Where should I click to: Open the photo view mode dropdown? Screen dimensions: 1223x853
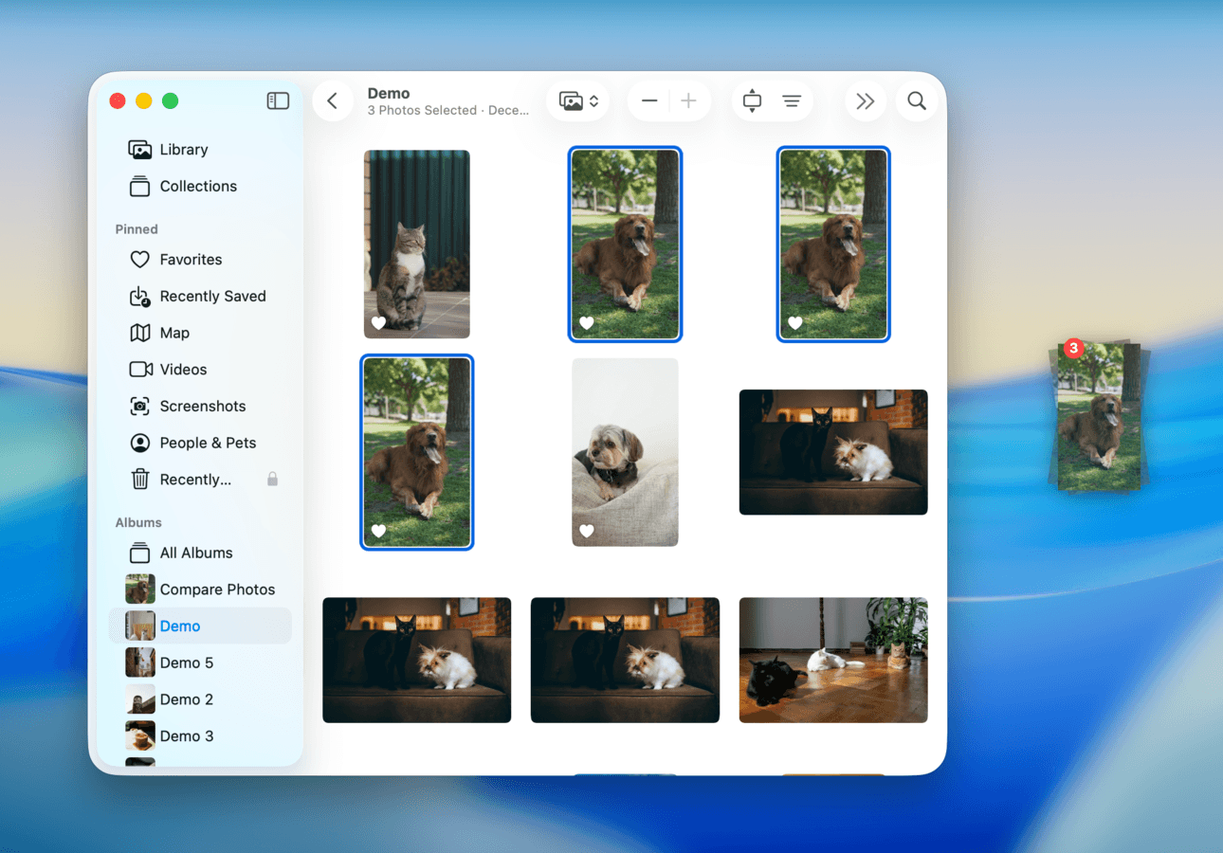tap(578, 100)
